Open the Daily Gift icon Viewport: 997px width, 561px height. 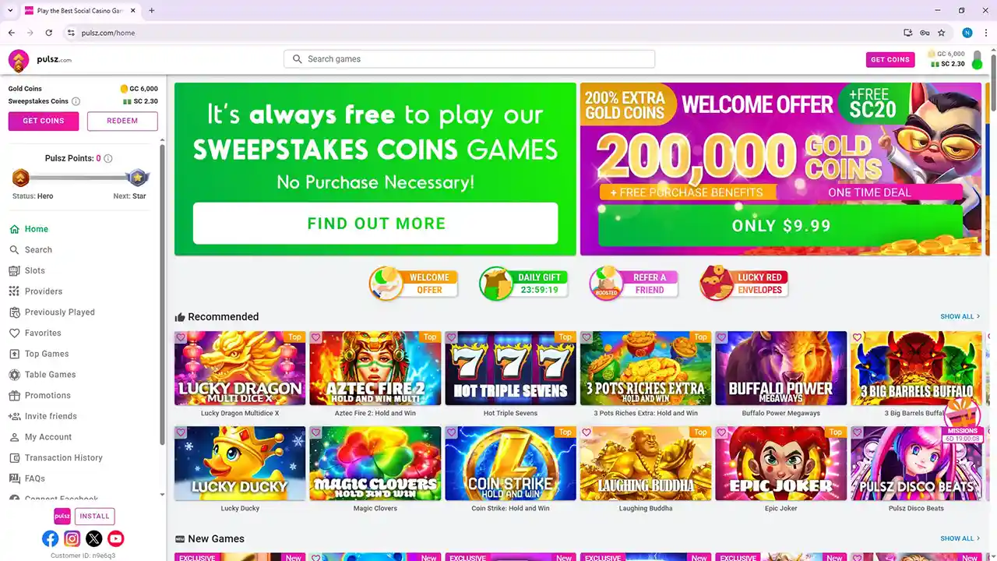pyautogui.click(x=523, y=283)
